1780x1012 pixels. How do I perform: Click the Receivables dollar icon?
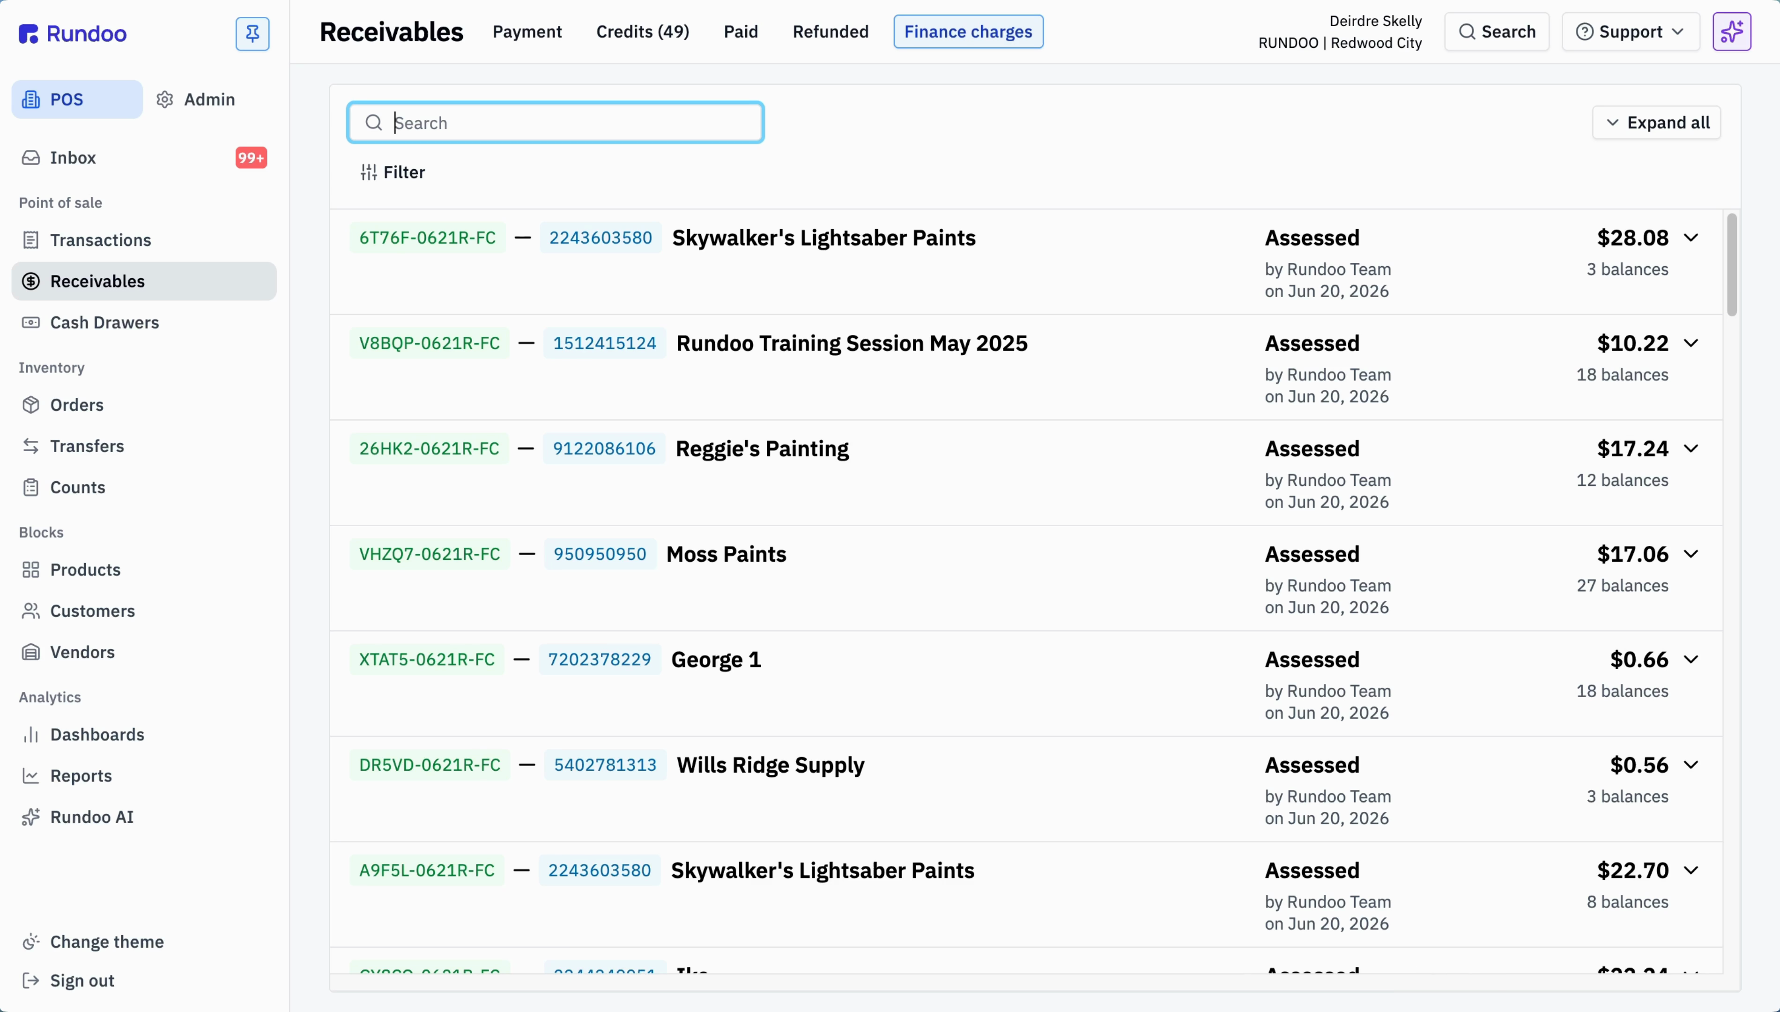pyautogui.click(x=30, y=281)
